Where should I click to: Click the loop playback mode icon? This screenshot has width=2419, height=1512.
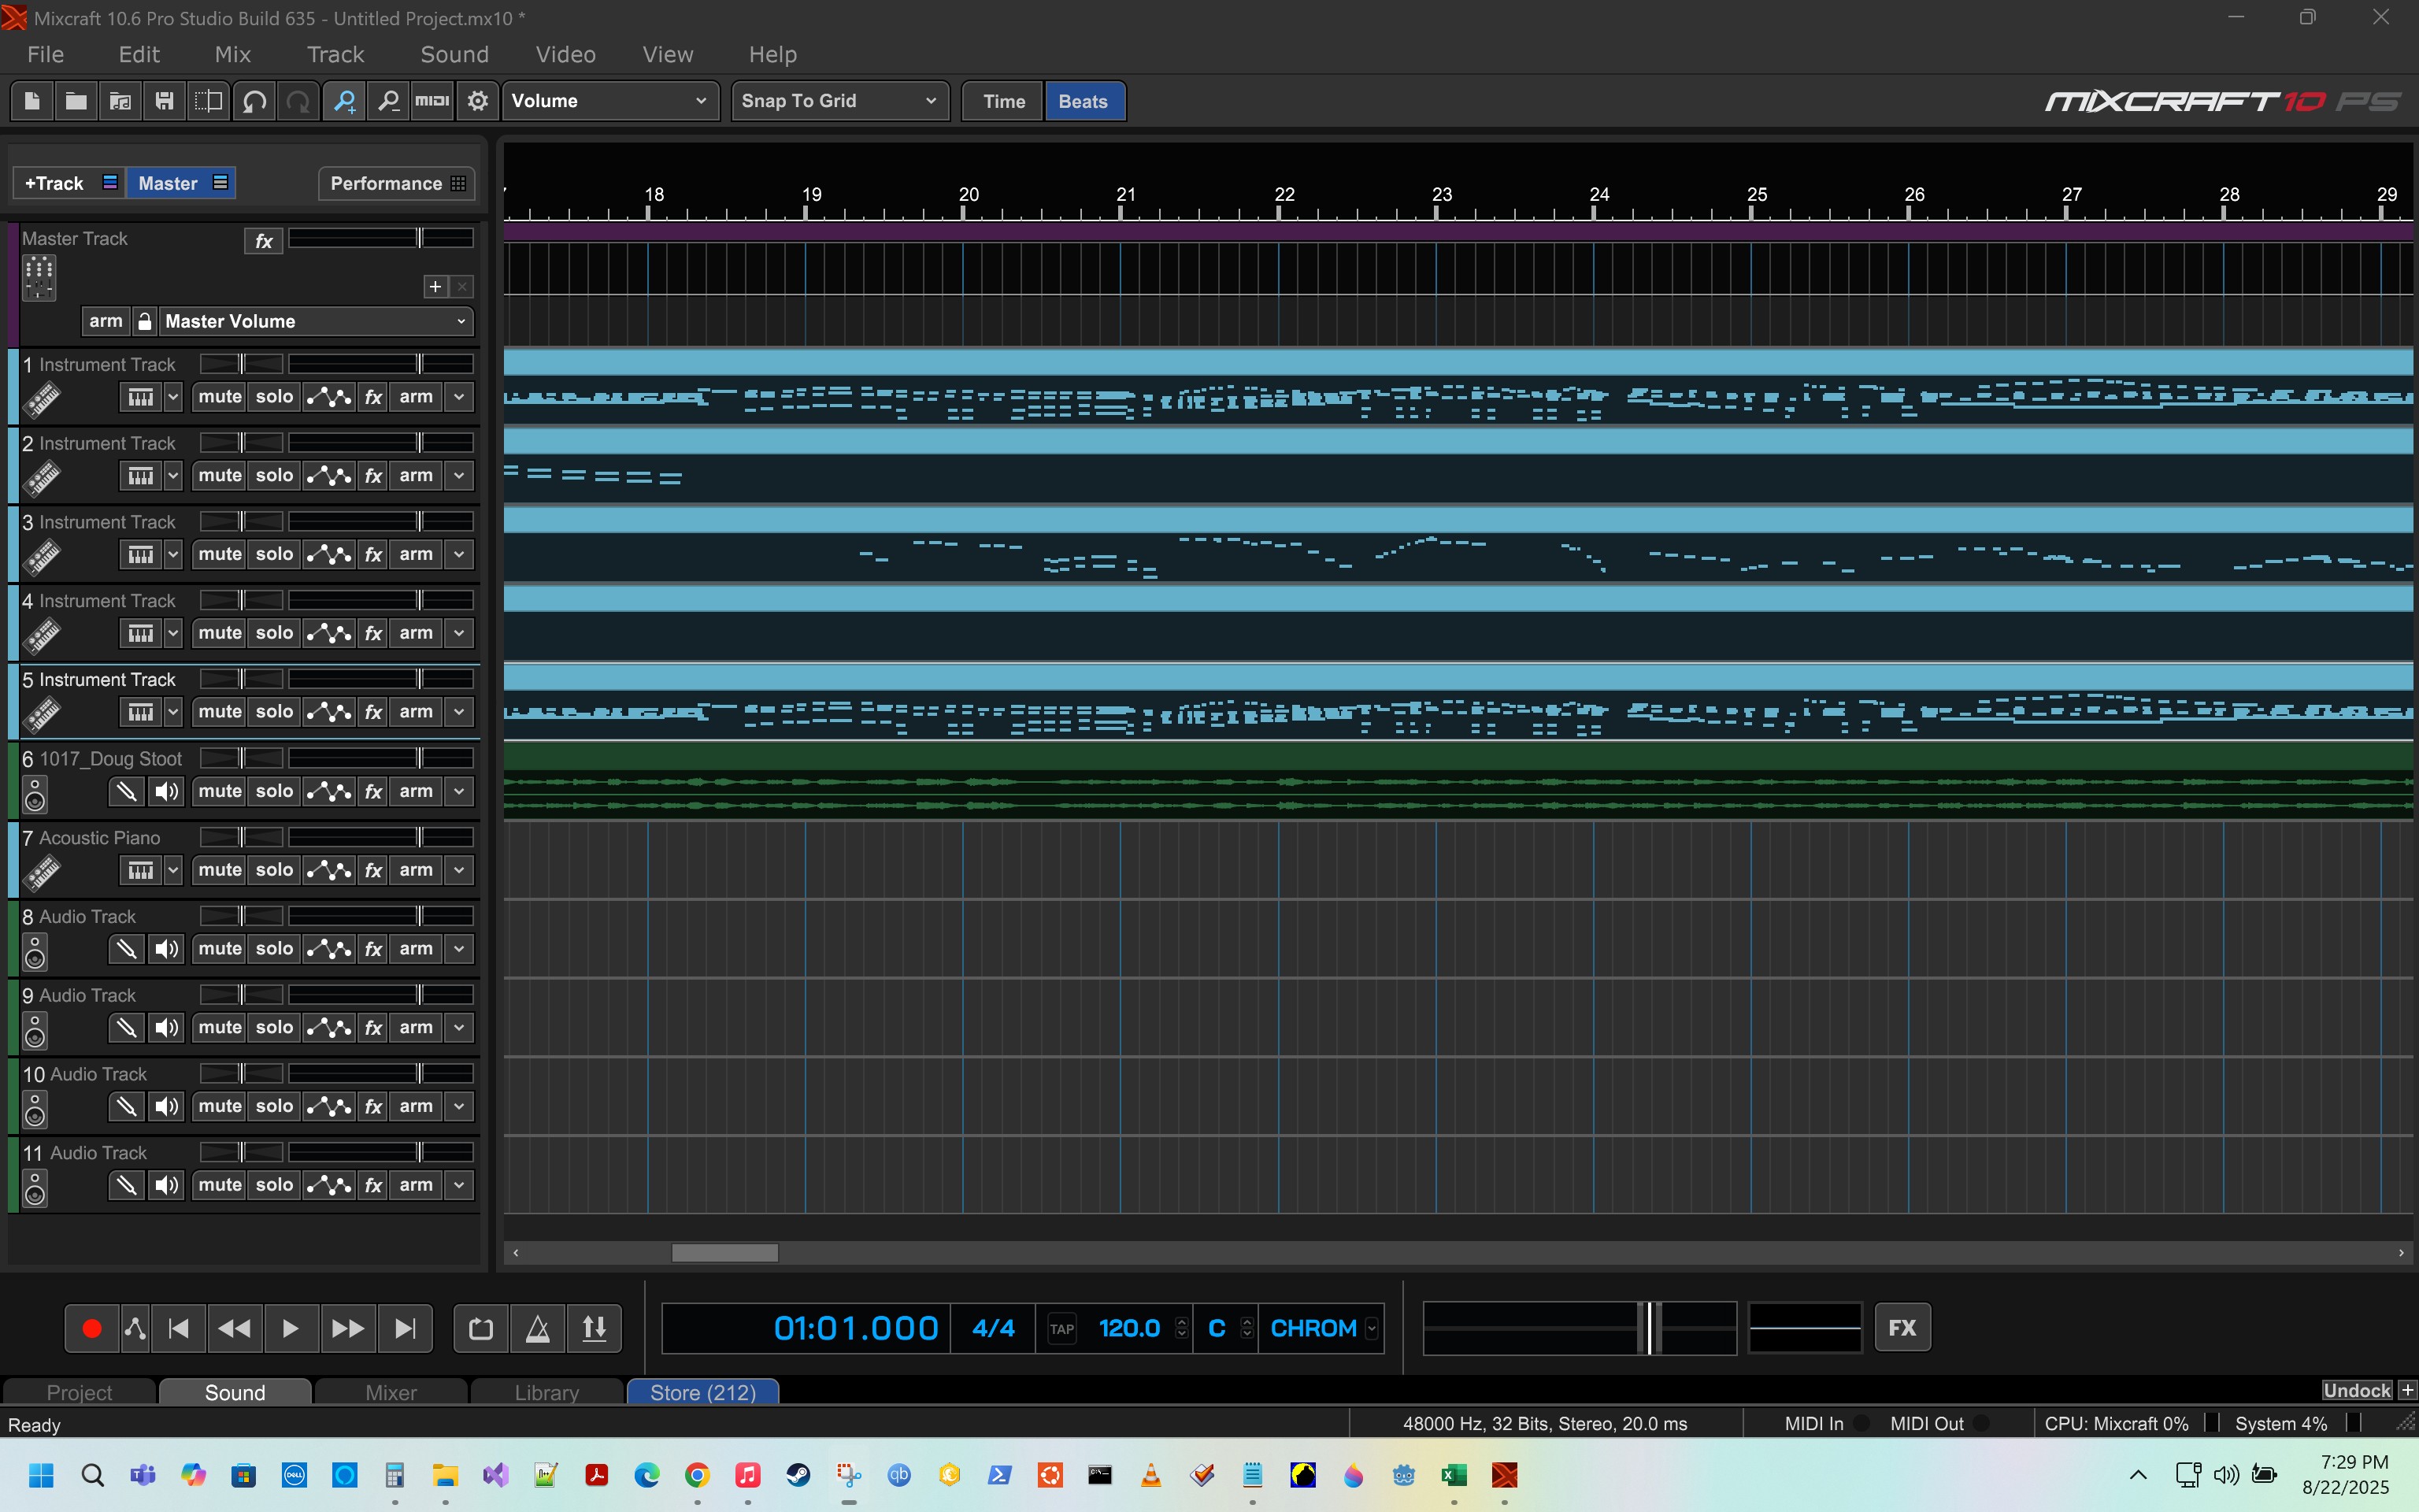pyautogui.click(x=481, y=1328)
